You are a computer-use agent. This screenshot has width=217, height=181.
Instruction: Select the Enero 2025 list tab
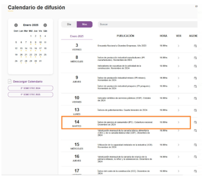(77, 36)
